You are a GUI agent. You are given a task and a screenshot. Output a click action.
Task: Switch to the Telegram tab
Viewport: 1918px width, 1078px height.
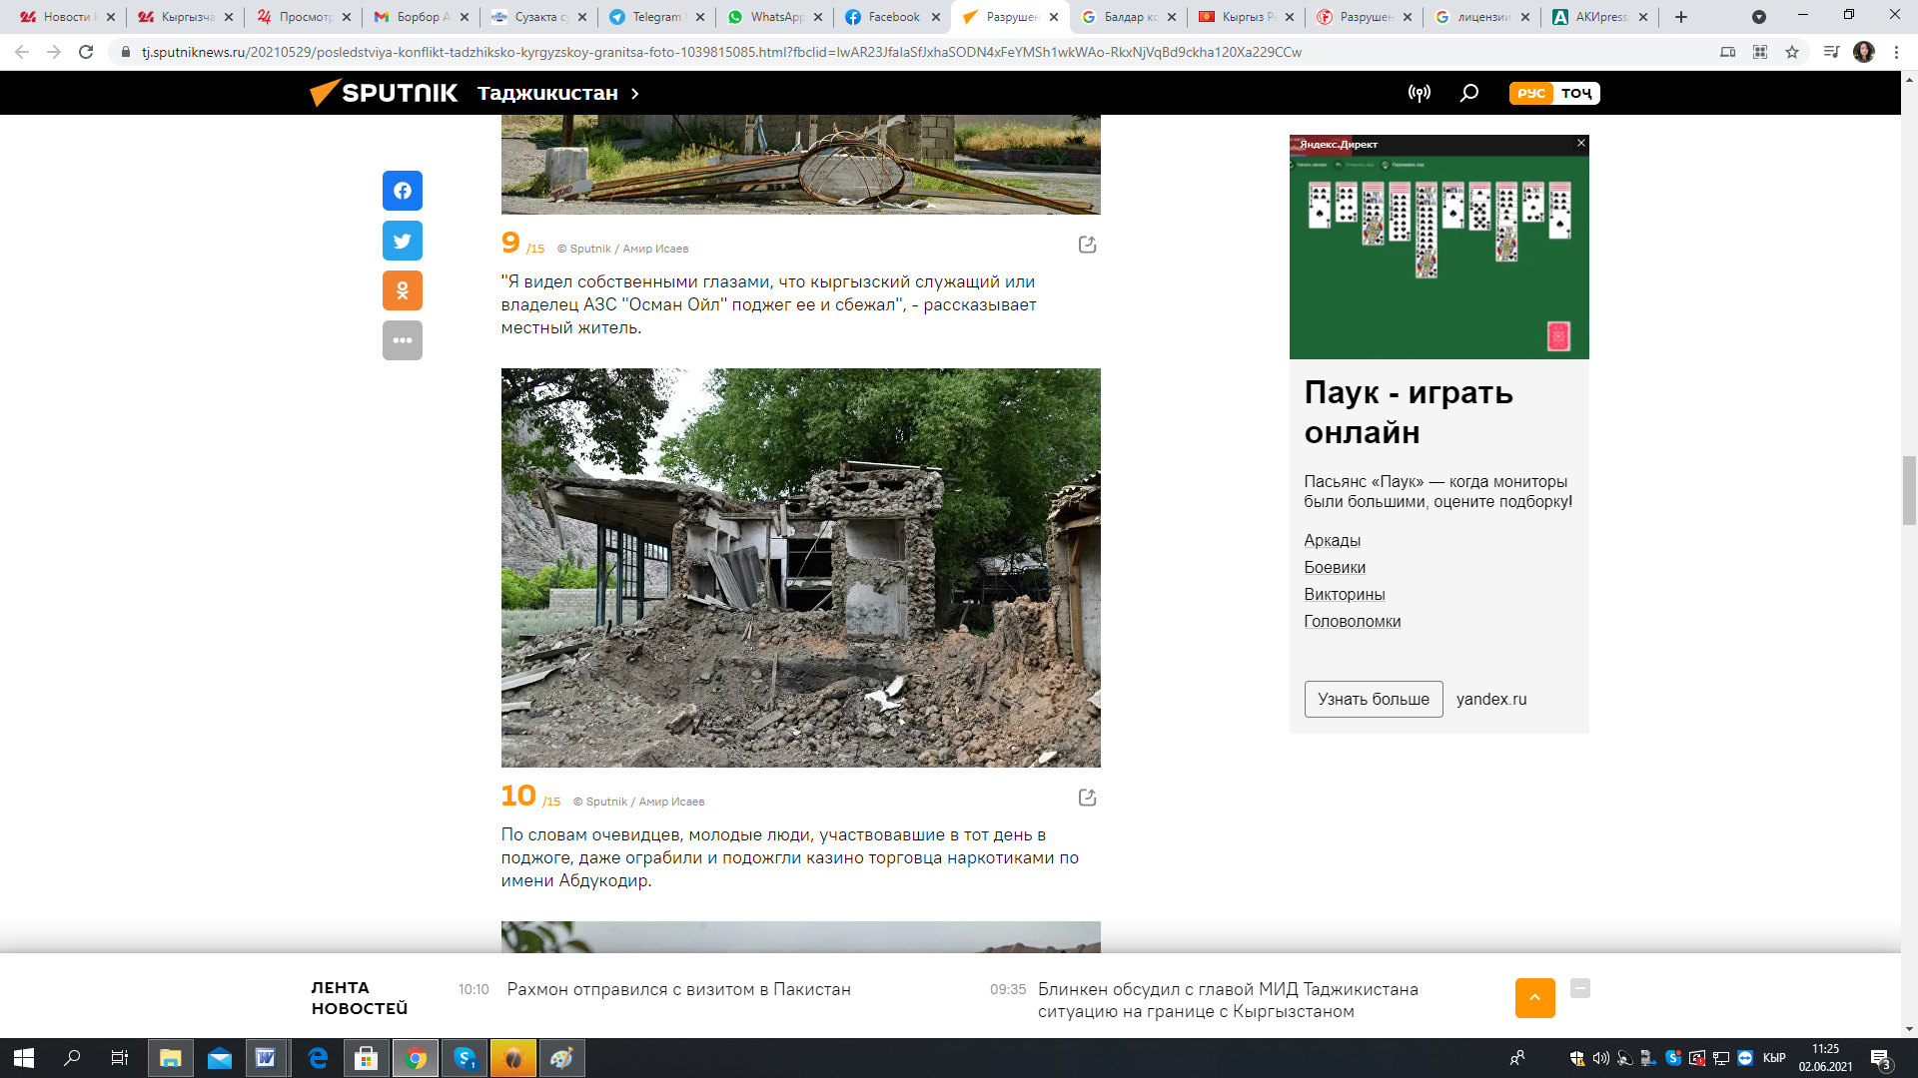655,17
